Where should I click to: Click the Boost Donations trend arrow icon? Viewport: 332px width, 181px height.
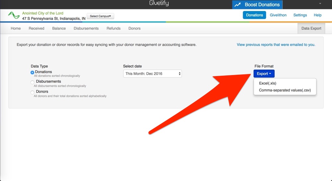(238, 5)
